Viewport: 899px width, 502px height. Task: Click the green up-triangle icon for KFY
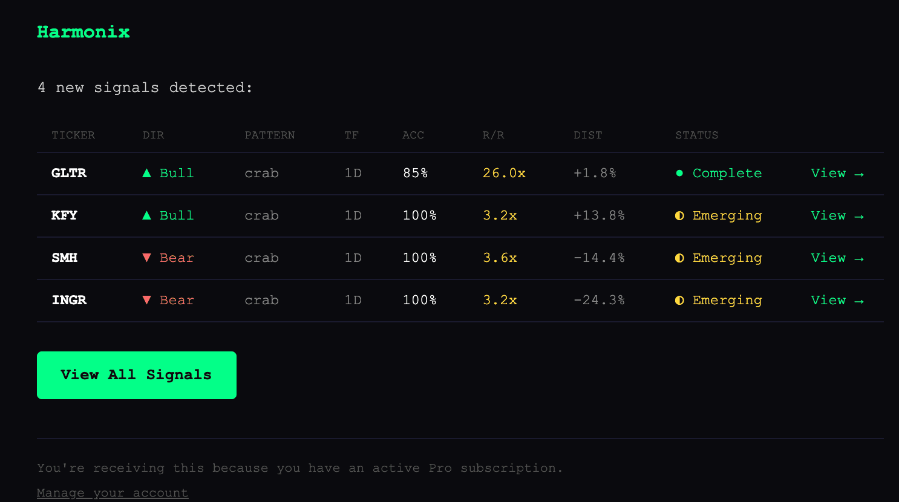click(x=146, y=215)
